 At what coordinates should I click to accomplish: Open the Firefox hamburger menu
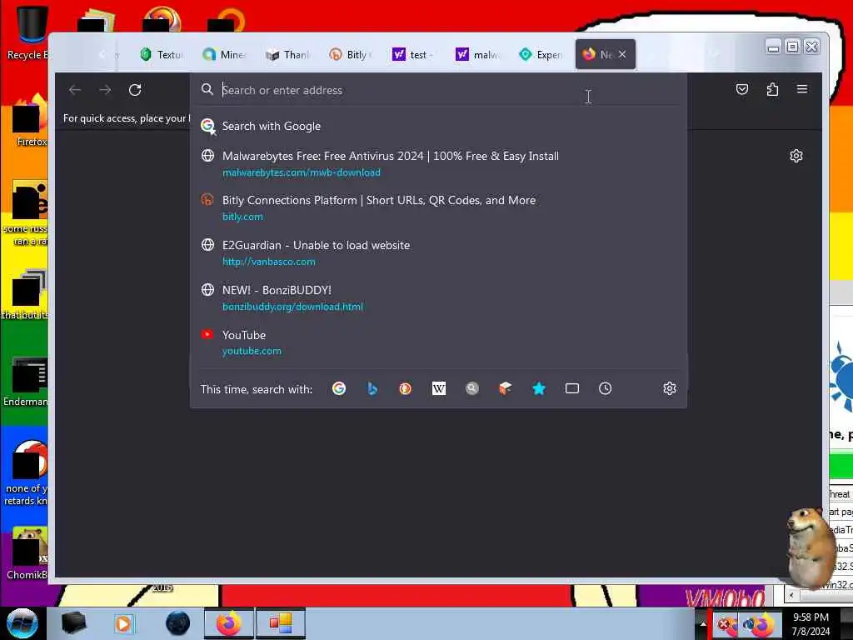click(802, 89)
